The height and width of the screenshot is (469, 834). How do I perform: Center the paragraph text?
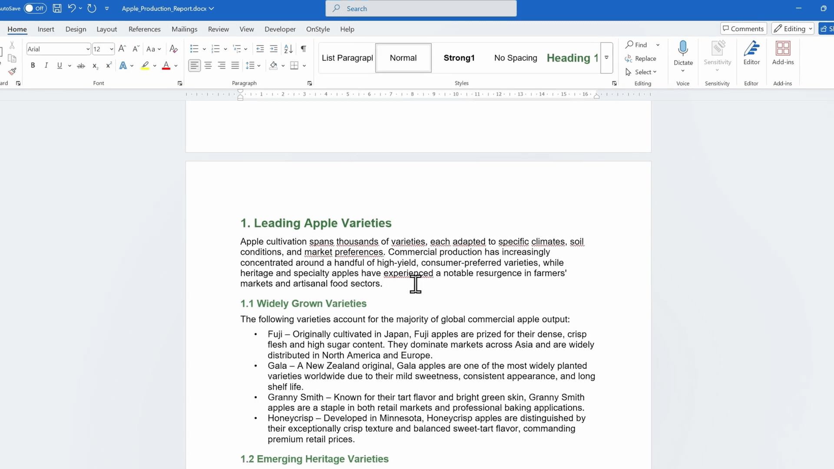click(208, 66)
